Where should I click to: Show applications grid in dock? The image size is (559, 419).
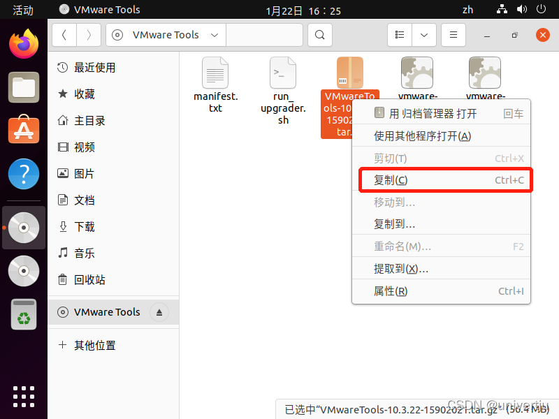point(24,396)
